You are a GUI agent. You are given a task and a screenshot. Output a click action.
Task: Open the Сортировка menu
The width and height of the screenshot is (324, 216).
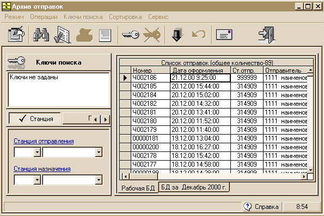125,17
